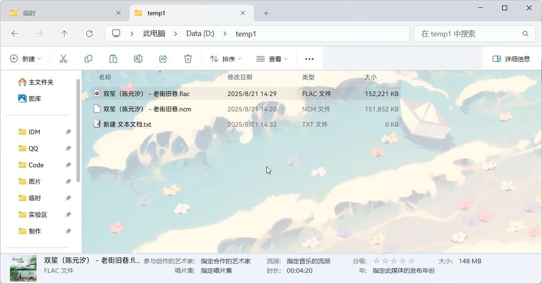Screen dimensions: 542x284
Task: Click the computer monitor icon in address bar
Action: click(116, 34)
